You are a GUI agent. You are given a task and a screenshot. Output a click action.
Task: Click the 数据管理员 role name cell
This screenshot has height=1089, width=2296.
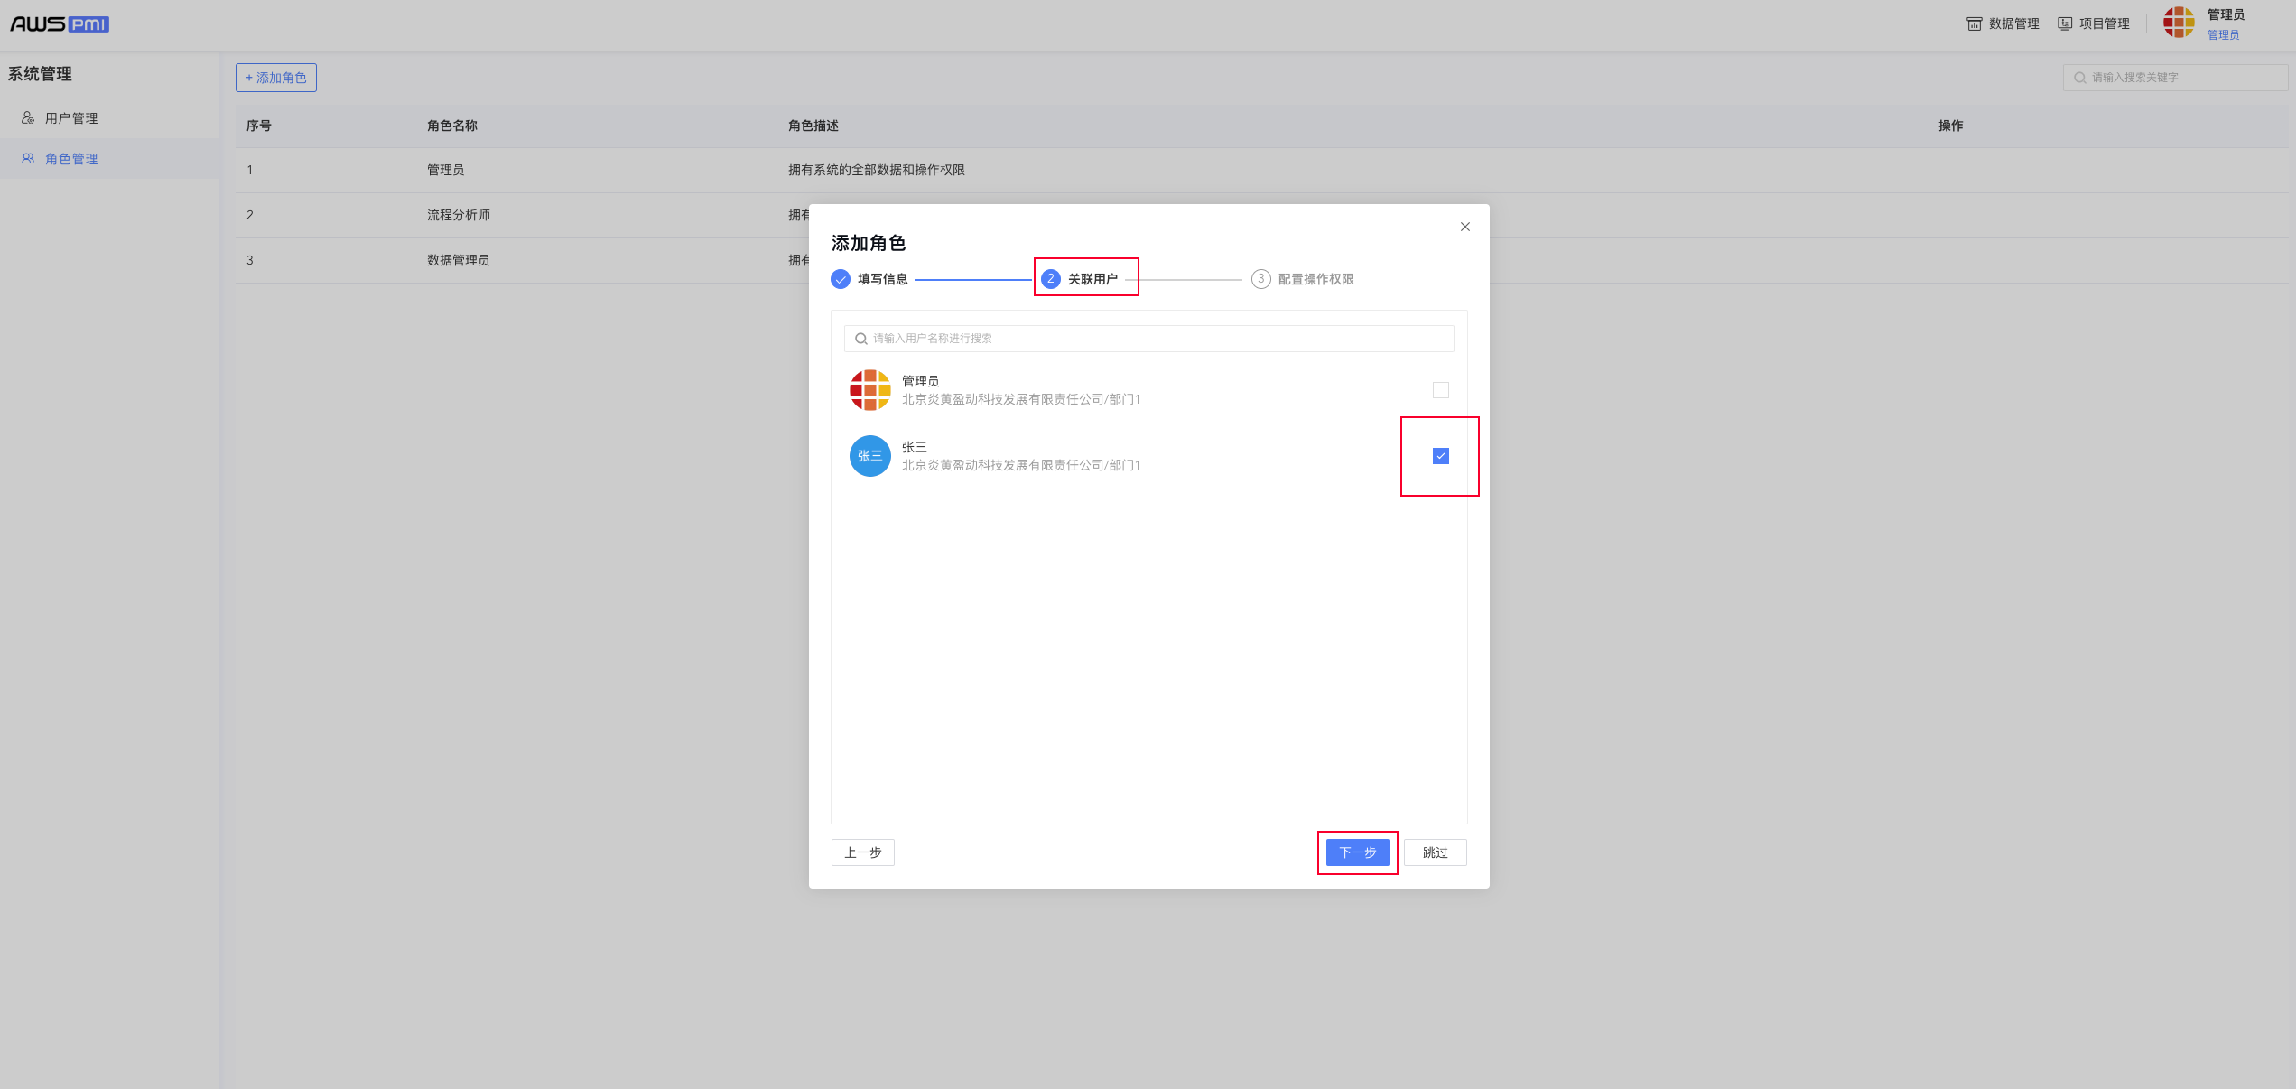[459, 260]
